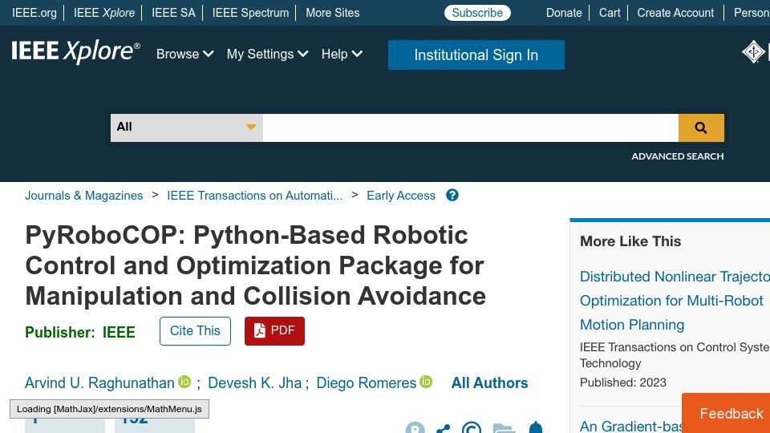Open IEEE Transactions on Automati... breadcrumb
Viewport: 770px width, 433px height.
click(255, 196)
